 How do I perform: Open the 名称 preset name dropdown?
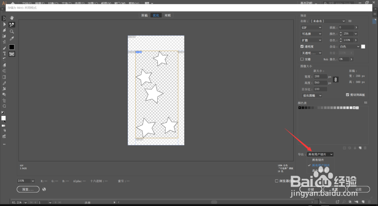[x=328, y=21]
